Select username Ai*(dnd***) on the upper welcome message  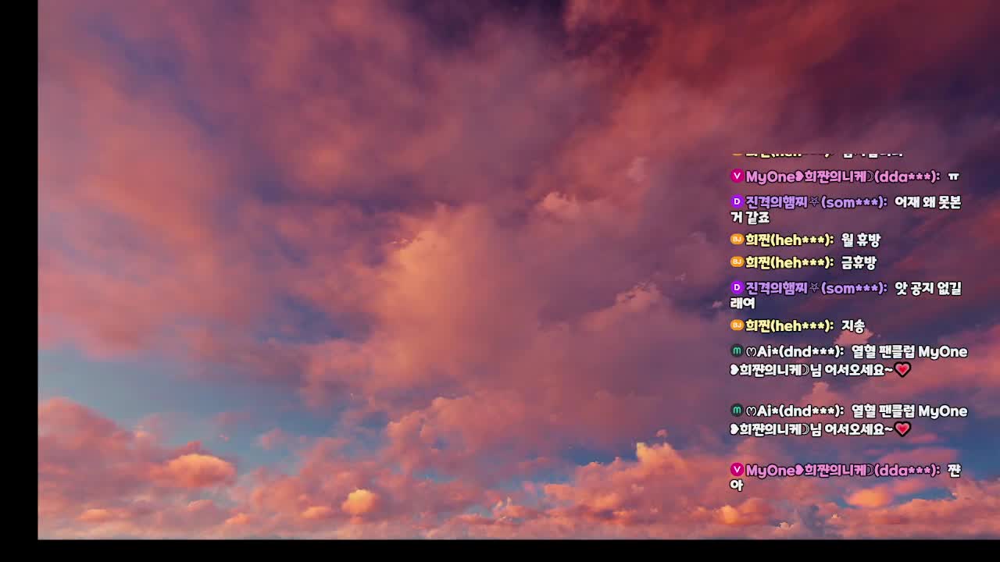[x=795, y=352]
